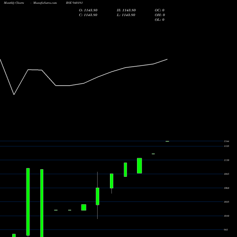
Task: Click the 'BSE 940181' symbol label
Action: (x=74, y=3)
